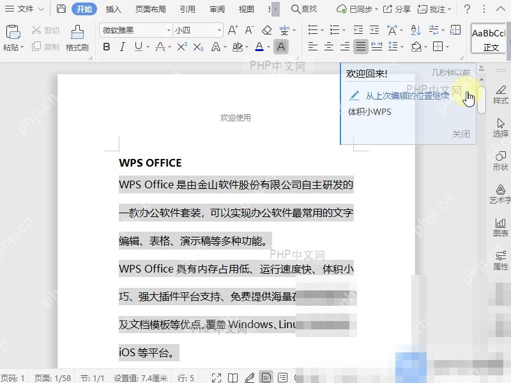Center align text
The image size is (511, 383).
click(329, 47)
